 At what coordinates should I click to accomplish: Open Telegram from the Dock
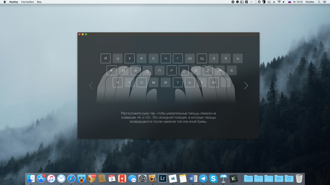(x=203, y=178)
